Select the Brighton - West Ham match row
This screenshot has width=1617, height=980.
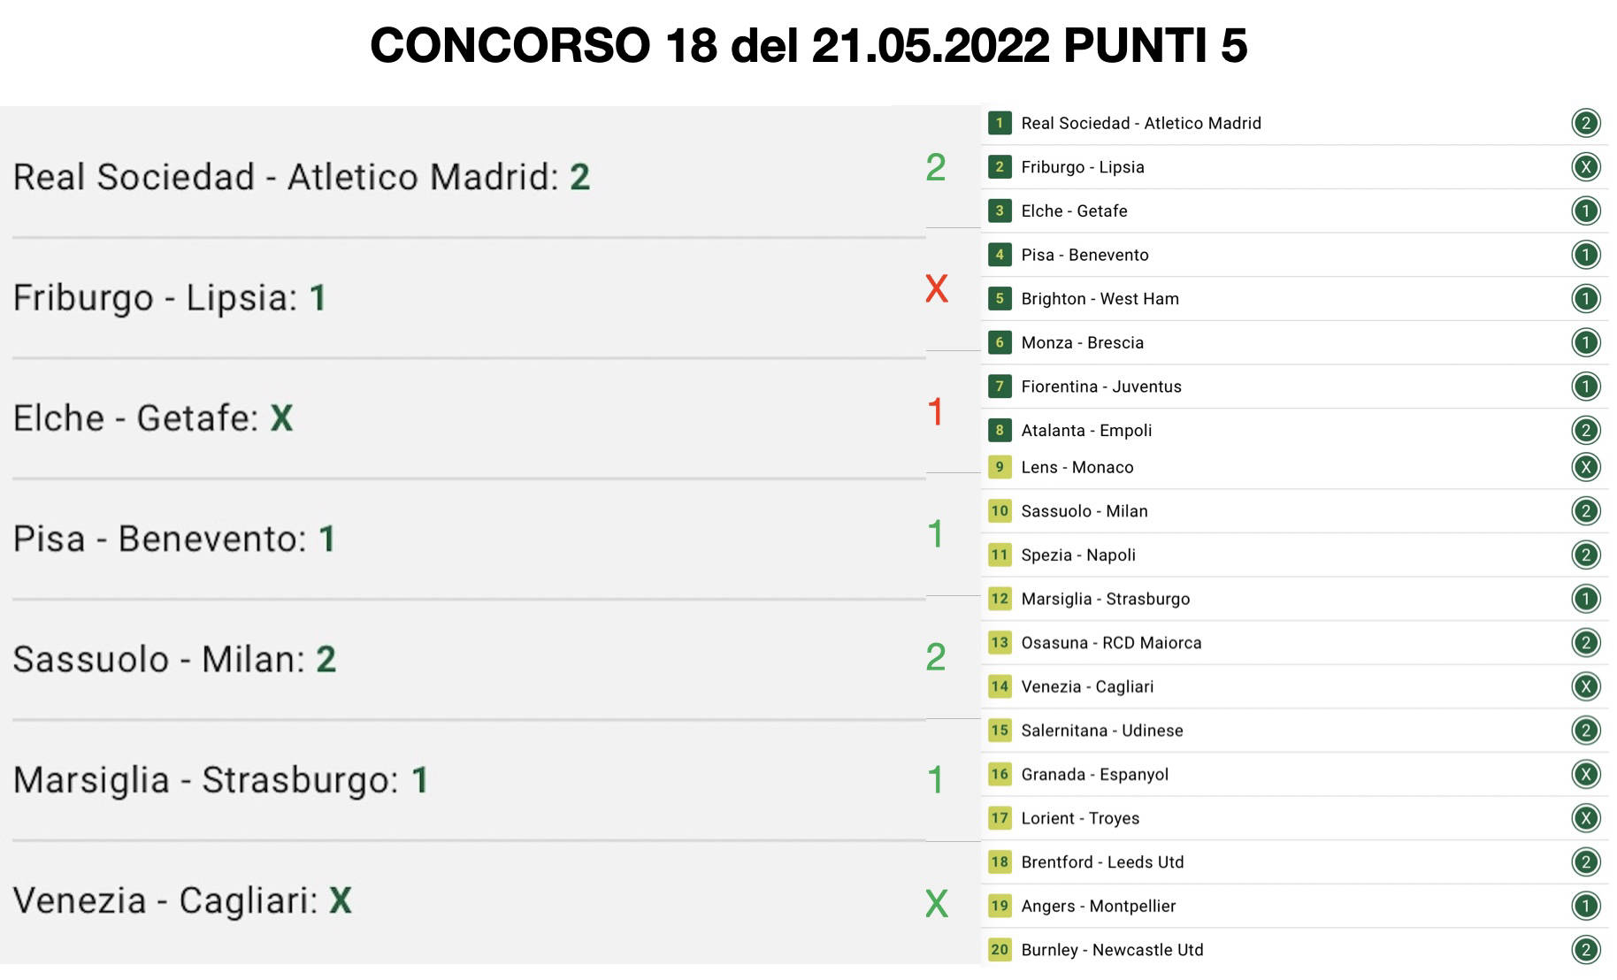(x=1100, y=299)
